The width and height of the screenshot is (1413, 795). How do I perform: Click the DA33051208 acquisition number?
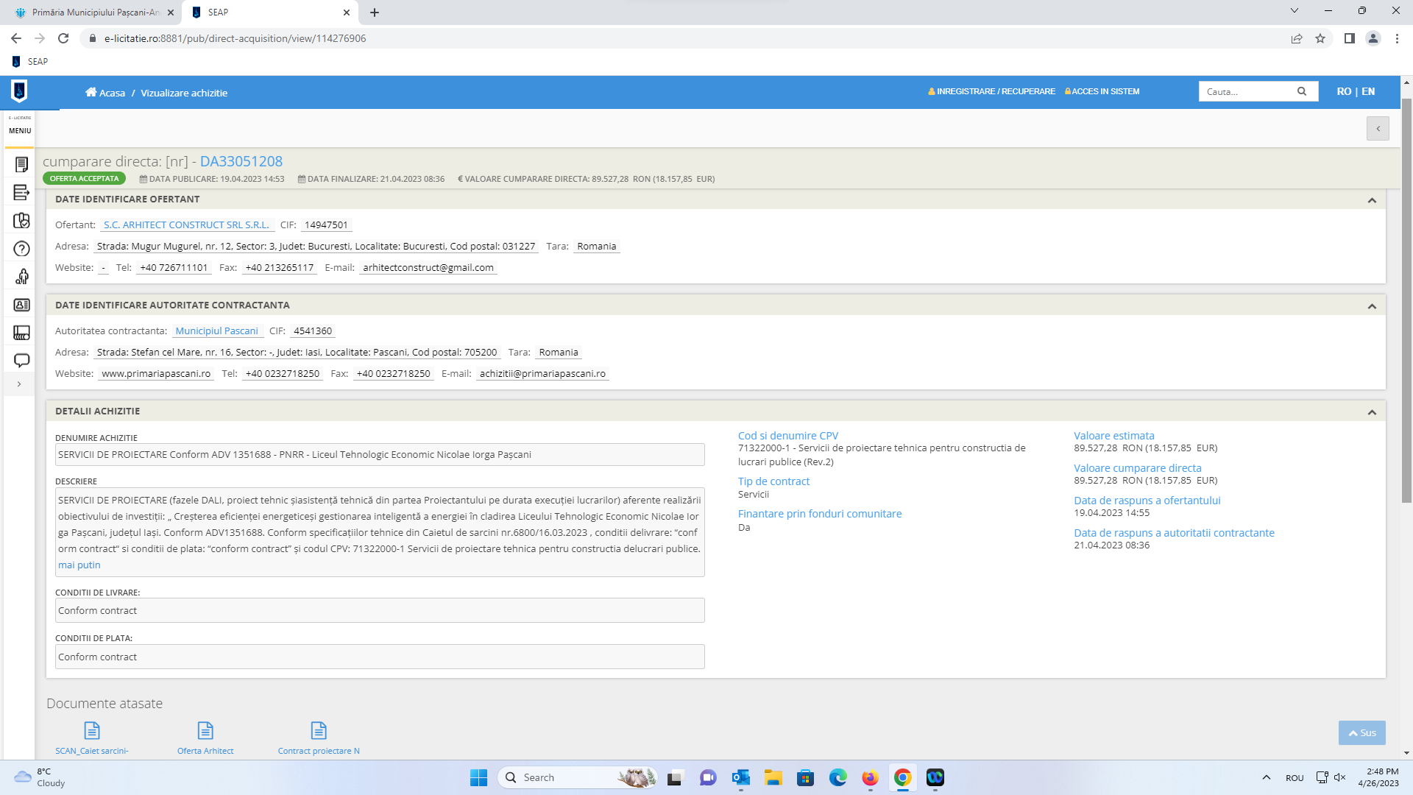point(241,161)
